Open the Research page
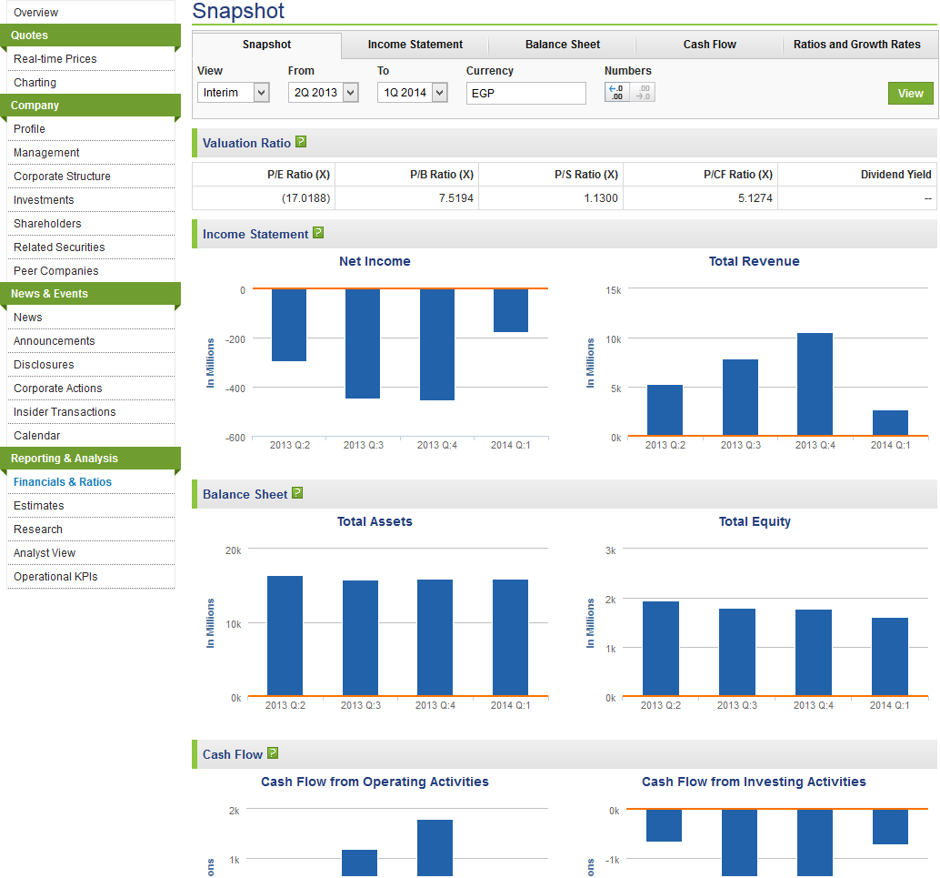Viewport: 940px width, 878px height. point(38,530)
